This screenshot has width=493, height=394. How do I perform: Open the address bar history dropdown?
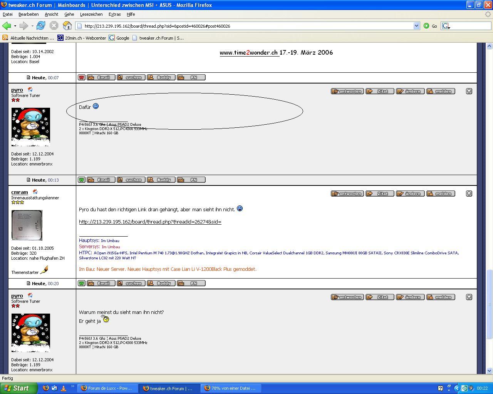416,26
